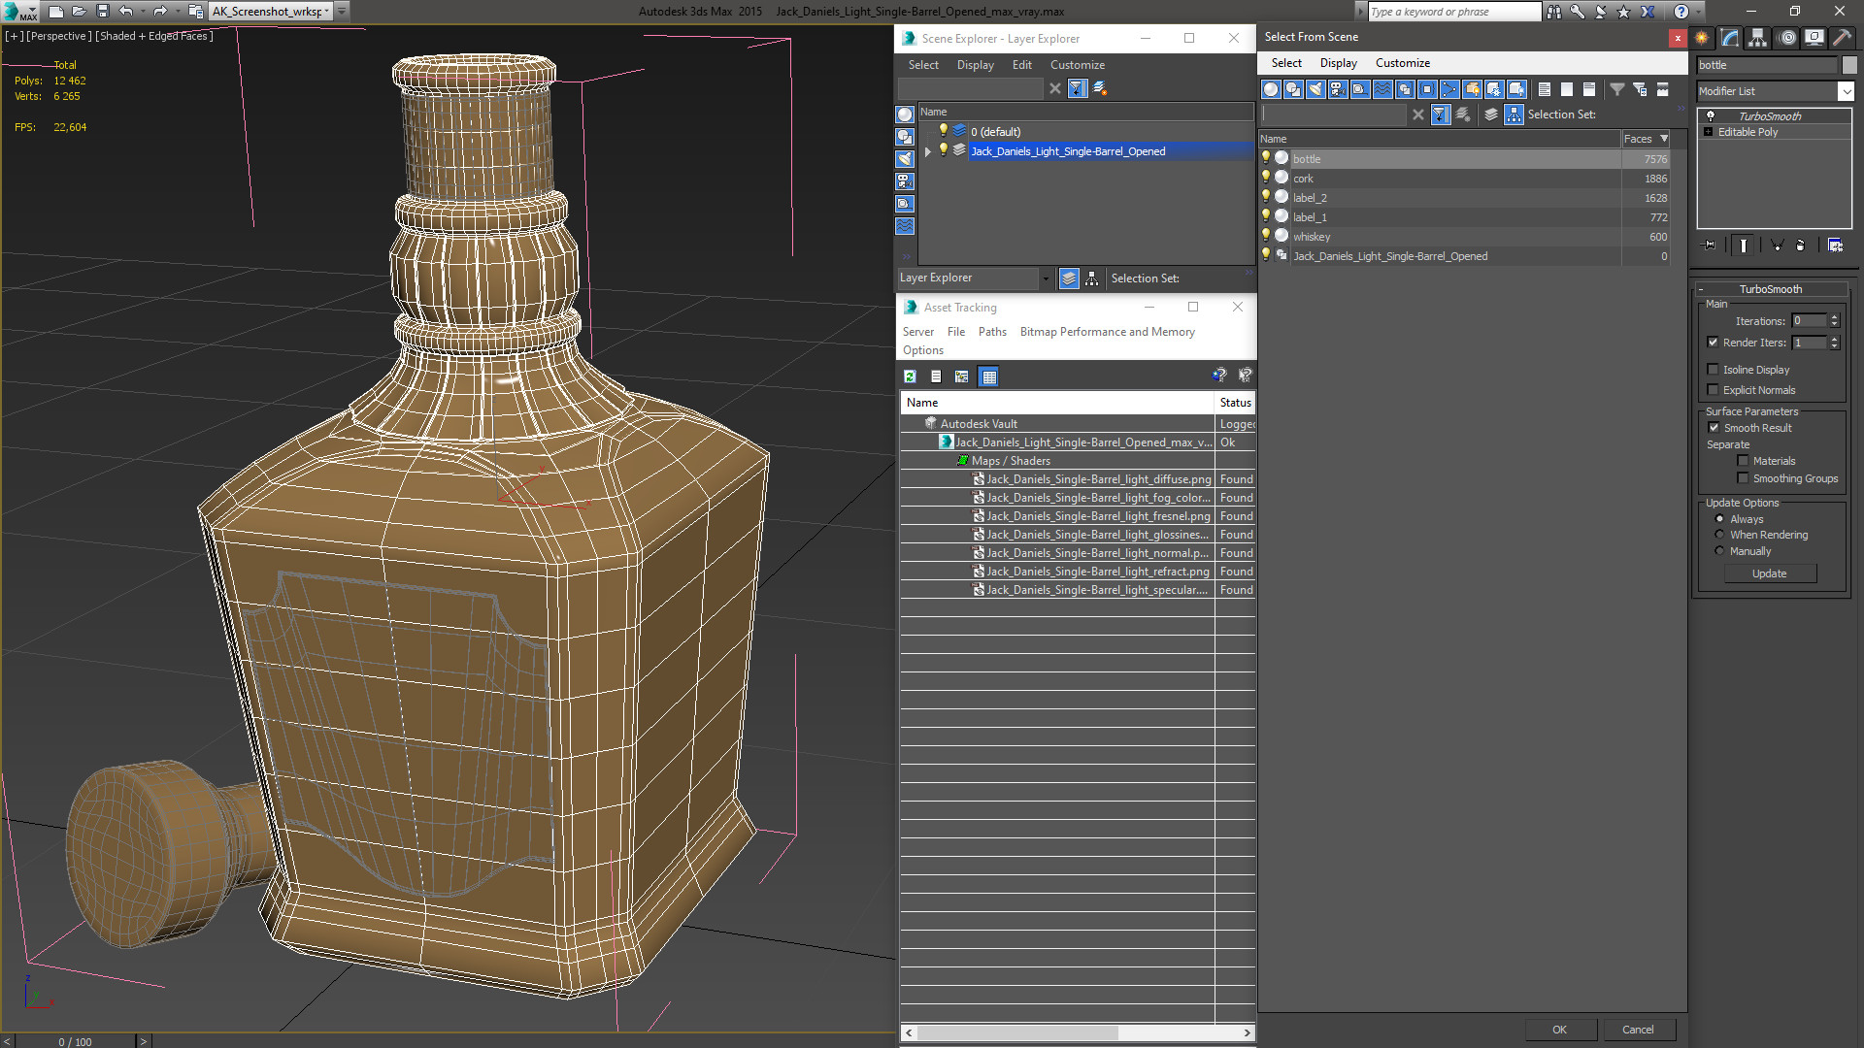
Task: Click the Refresh icon in Asset Tracking
Action: [910, 377]
